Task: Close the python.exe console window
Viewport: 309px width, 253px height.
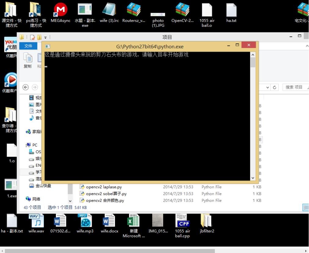Action: tap(248, 45)
